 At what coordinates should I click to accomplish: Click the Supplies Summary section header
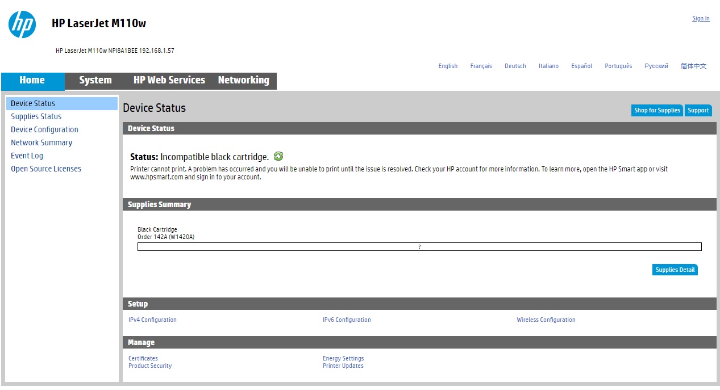[419, 204]
